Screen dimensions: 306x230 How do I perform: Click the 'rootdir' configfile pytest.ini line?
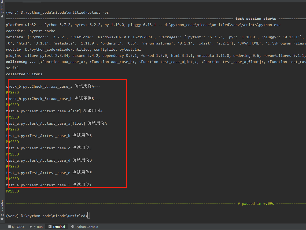73,50
